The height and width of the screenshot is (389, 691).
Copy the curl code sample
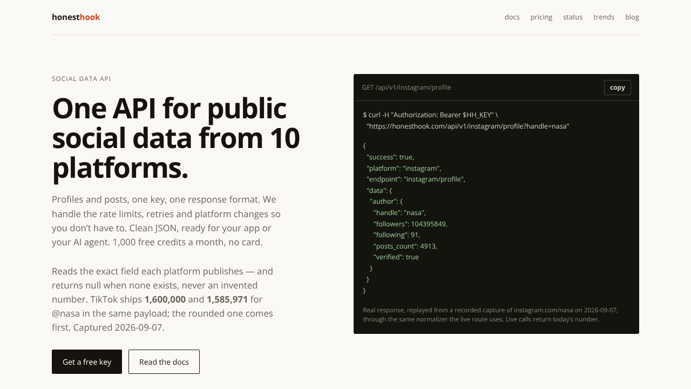tap(618, 88)
